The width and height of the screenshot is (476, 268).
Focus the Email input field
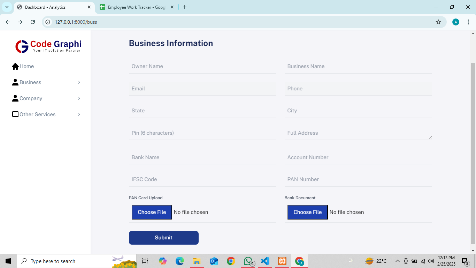(x=202, y=89)
